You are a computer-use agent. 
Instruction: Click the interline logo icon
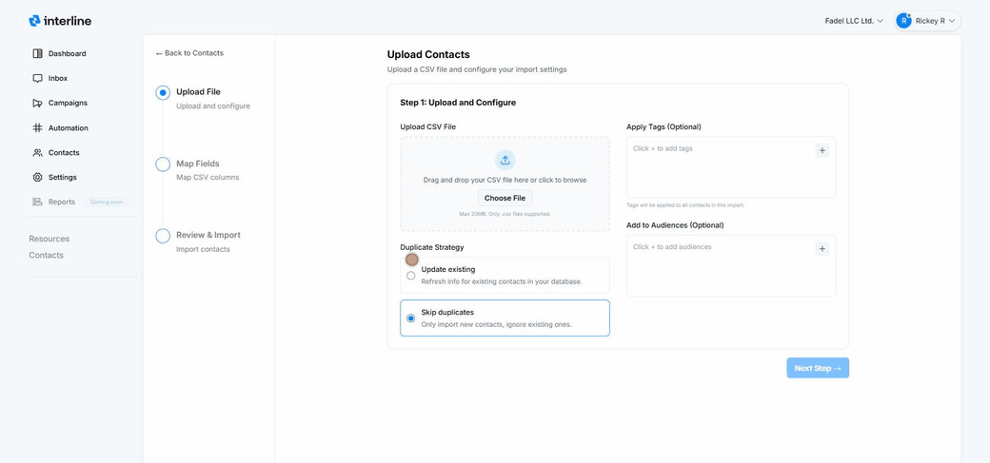34,21
